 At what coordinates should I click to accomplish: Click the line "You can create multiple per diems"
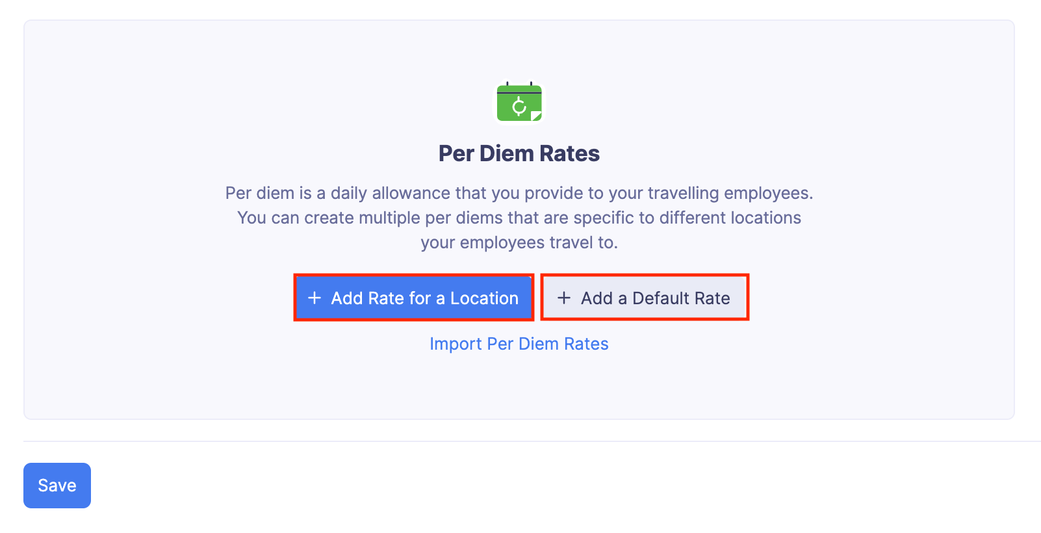[519, 218]
